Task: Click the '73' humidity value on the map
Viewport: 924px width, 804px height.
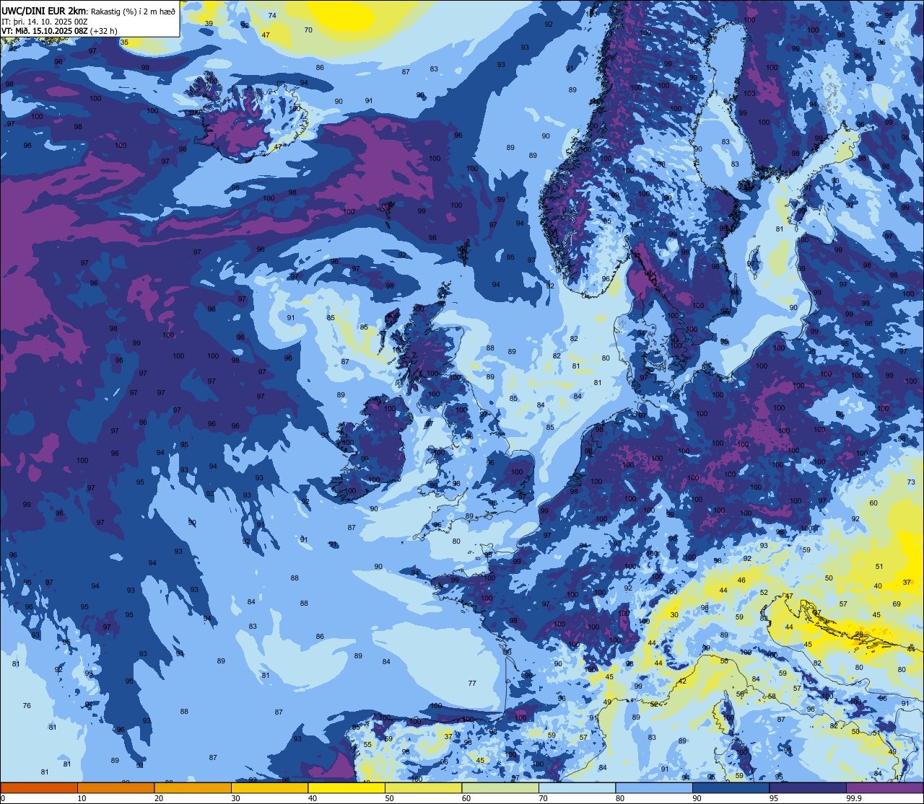Action: pyautogui.click(x=911, y=482)
